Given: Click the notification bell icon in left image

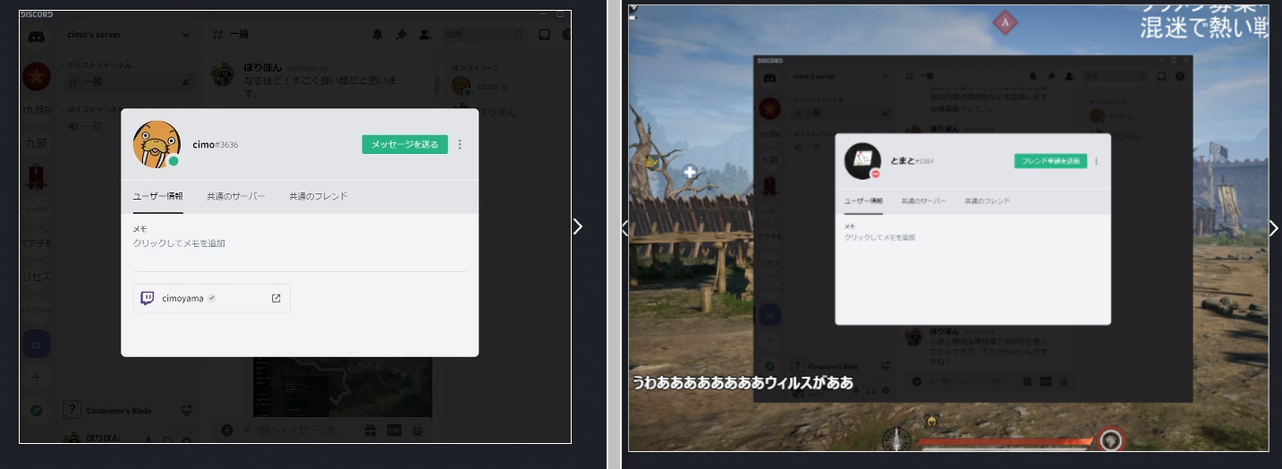Looking at the screenshot, I should click(x=378, y=35).
